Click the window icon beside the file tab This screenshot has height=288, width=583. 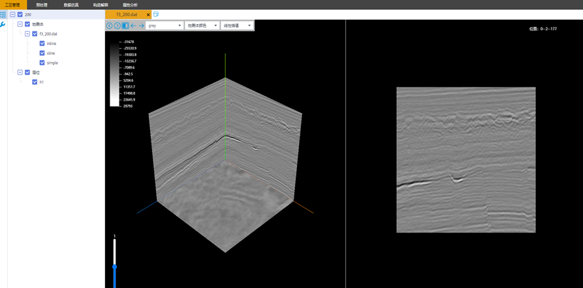(x=156, y=14)
